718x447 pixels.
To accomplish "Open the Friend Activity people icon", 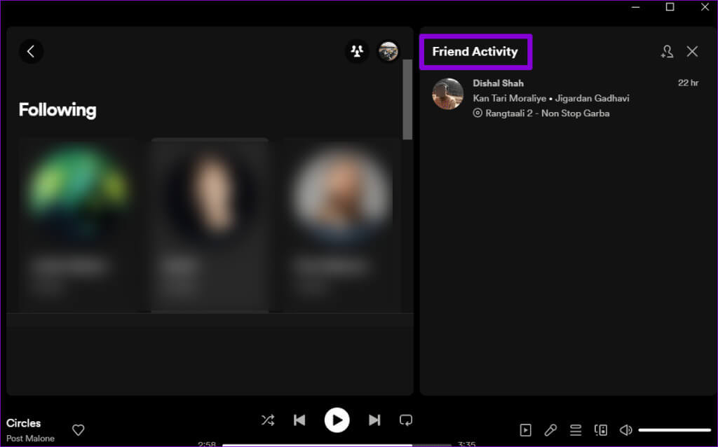I will click(357, 50).
